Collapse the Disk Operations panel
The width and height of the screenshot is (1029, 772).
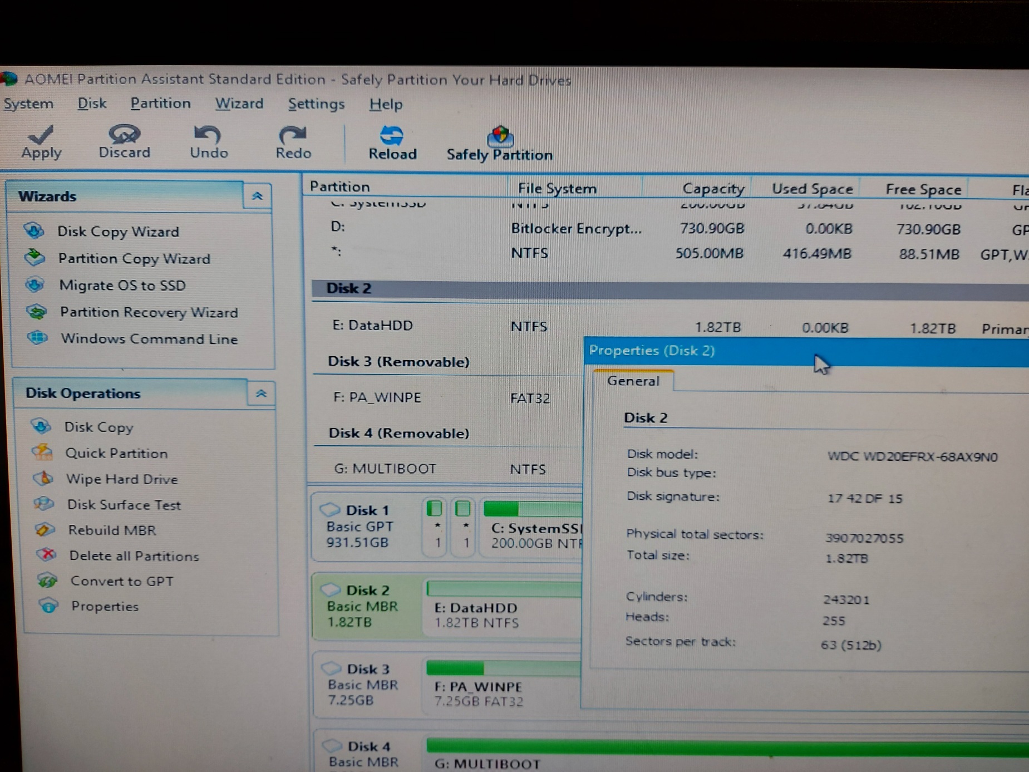click(x=261, y=394)
